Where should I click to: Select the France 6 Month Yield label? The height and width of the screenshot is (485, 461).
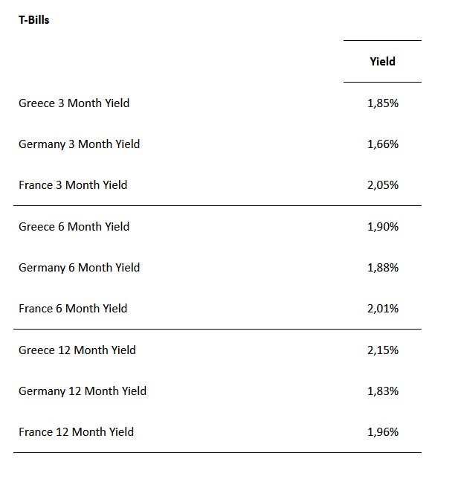pos(73,309)
